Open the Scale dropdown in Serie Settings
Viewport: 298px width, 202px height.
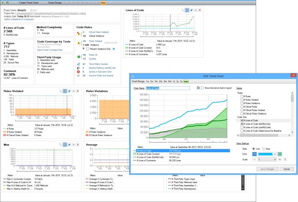pyautogui.click(x=274, y=159)
